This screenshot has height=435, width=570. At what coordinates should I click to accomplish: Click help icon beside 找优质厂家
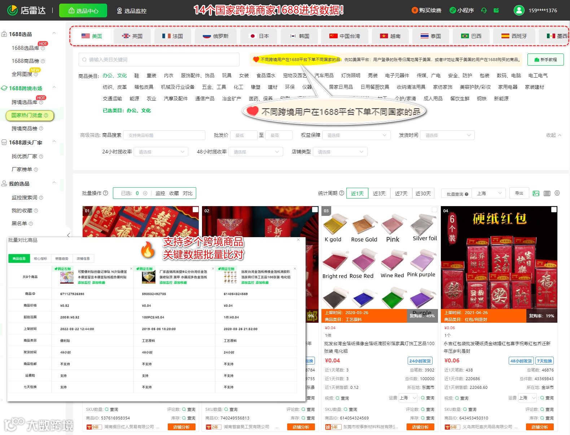41,156
